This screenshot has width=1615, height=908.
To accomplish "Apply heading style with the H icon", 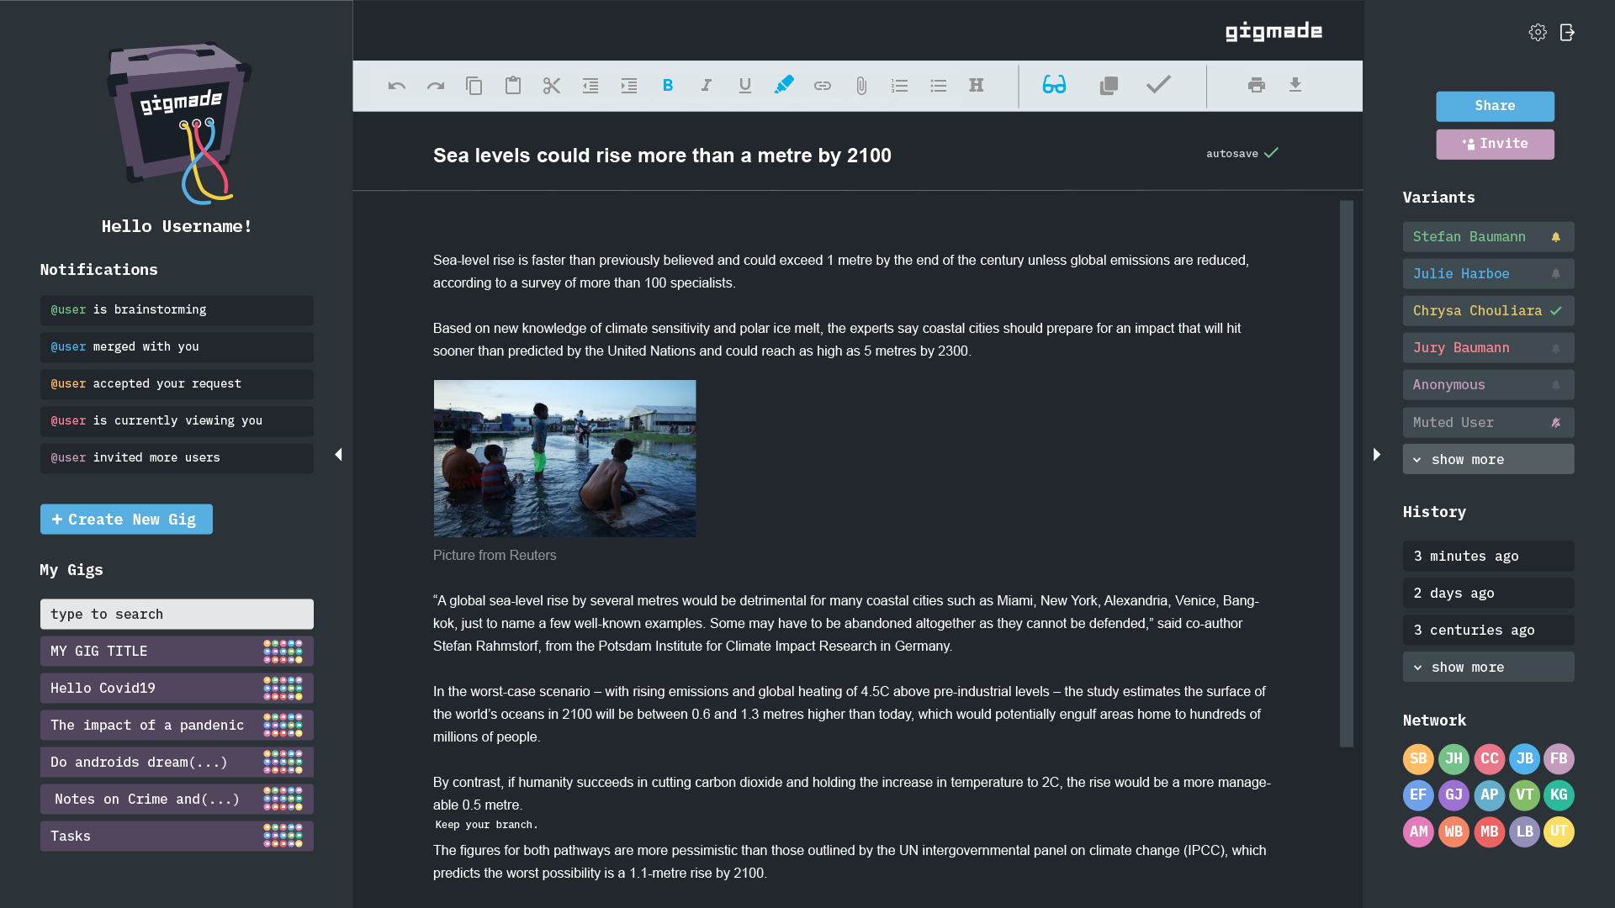I will (x=977, y=85).
